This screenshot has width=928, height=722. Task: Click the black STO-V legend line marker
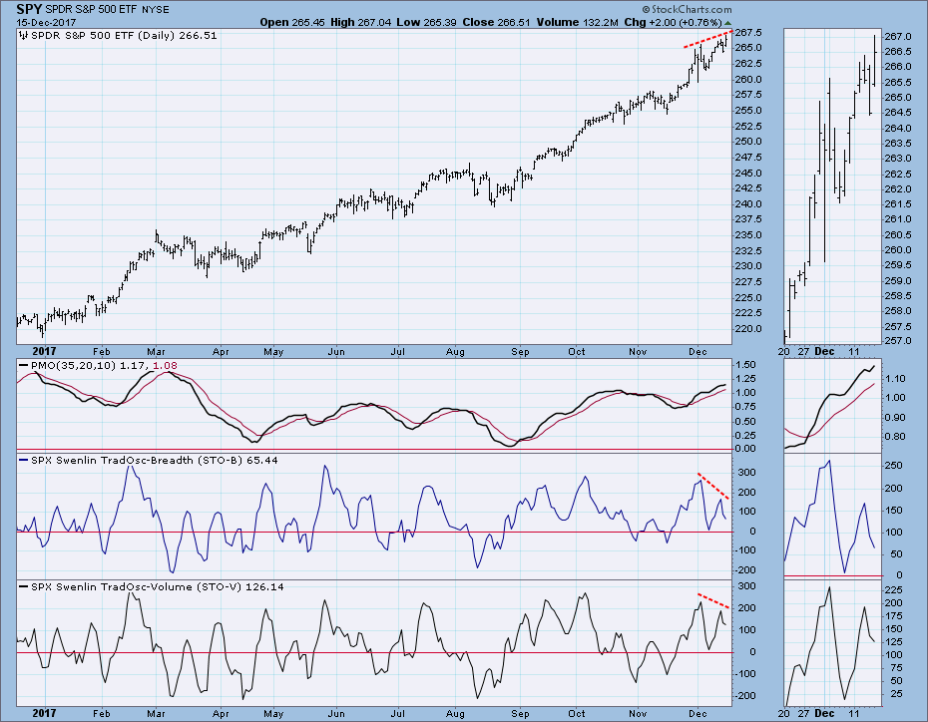[x=24, y=586]
